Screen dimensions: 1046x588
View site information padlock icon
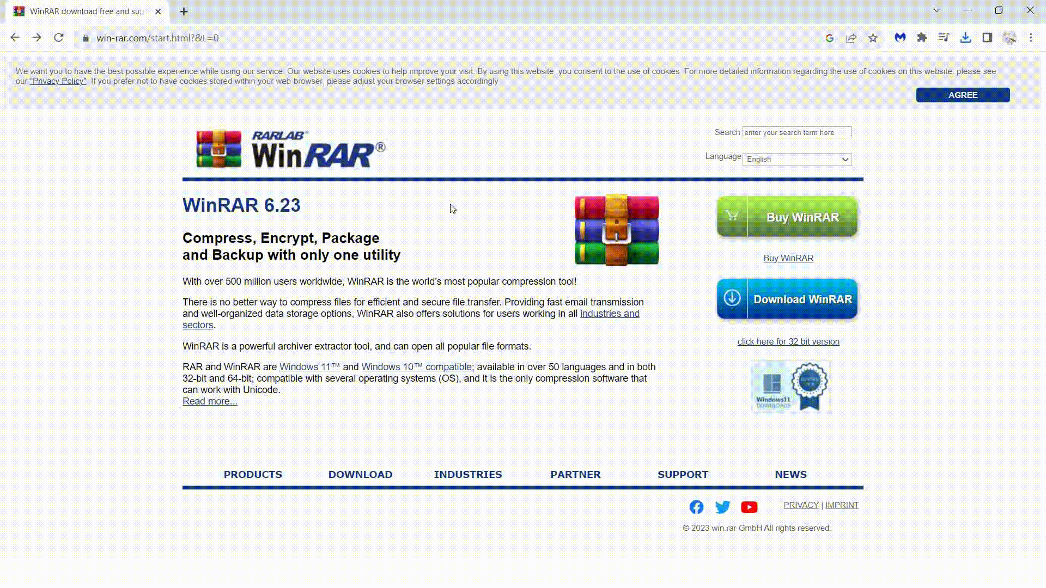[x=86, y=38]
